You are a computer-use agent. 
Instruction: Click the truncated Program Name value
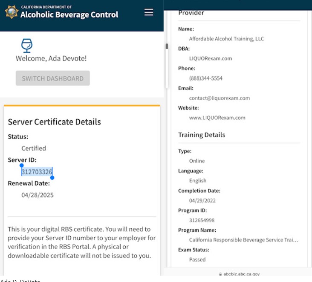(243, 240)
